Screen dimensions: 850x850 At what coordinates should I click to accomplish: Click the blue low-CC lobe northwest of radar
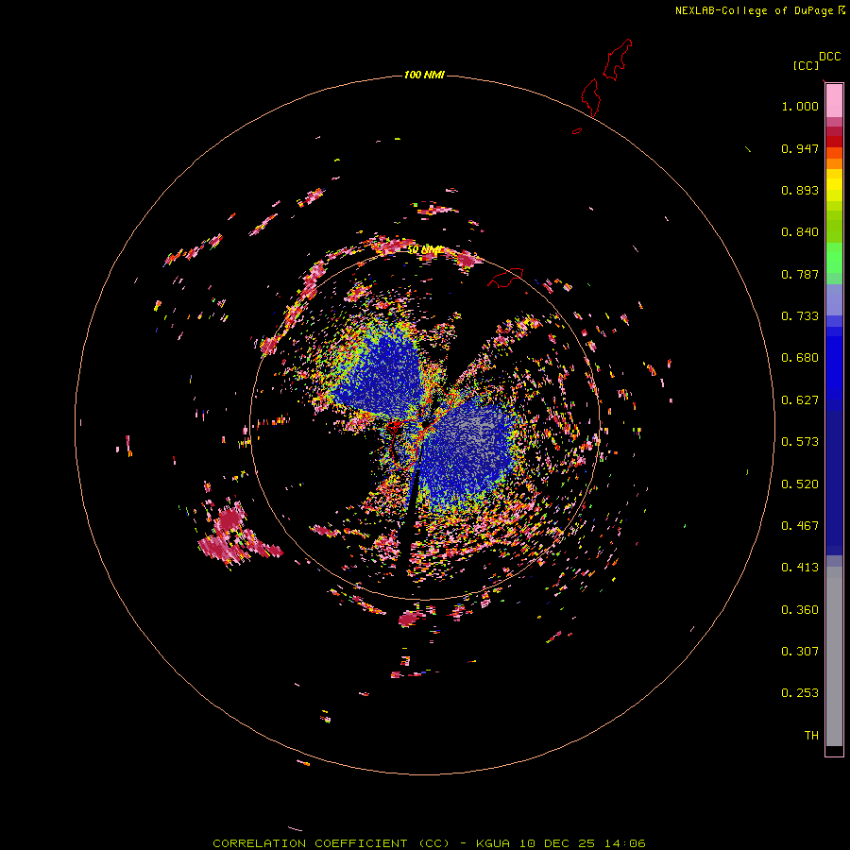click(x=382, y=372)
